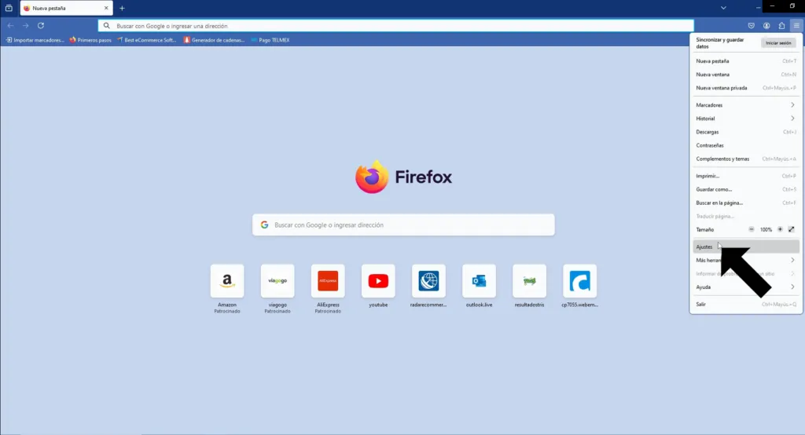
Task: Open Importar marcadores bookmark
Action: (35, 40)
